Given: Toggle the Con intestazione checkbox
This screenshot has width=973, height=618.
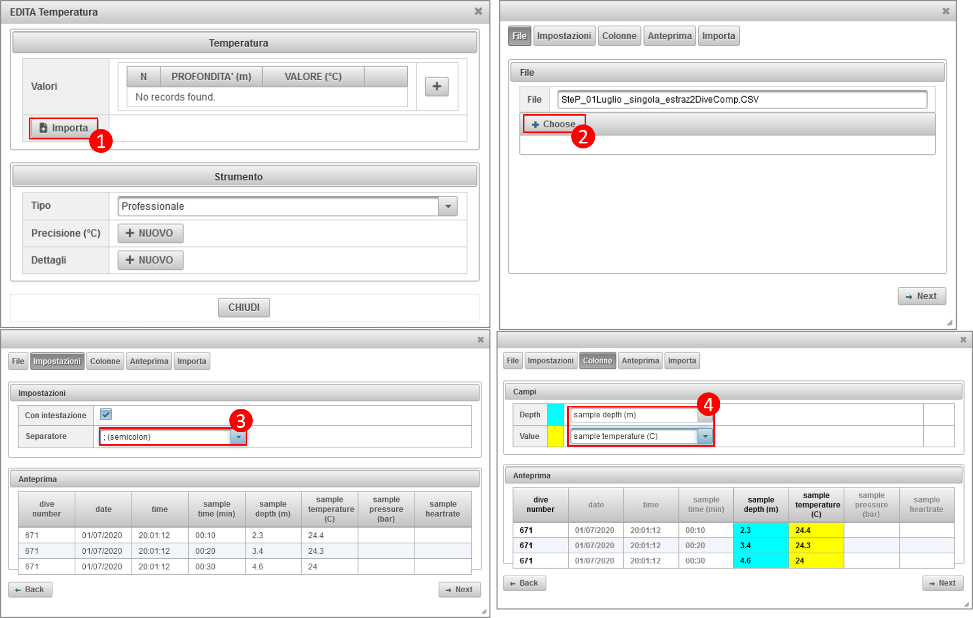Looking at the screenshot, I should (106, 414).
